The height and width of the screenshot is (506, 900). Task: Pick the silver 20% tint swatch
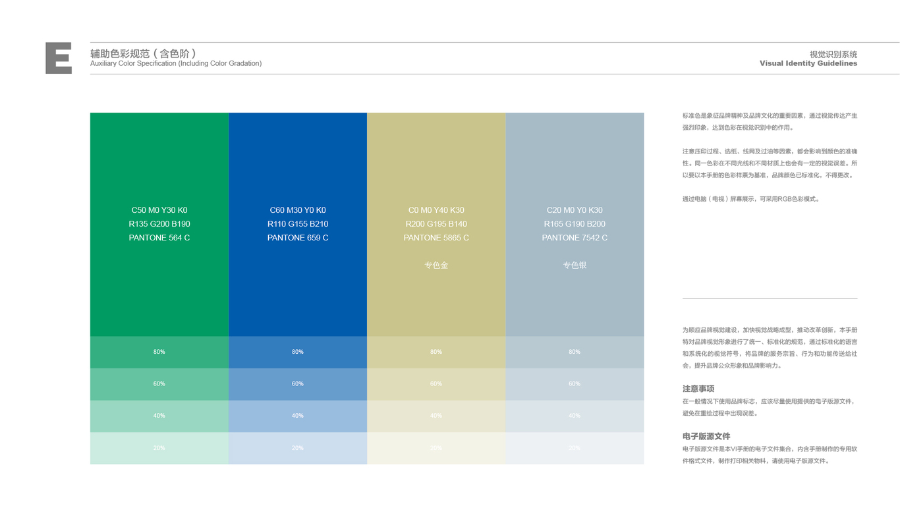tap(575, 448)
